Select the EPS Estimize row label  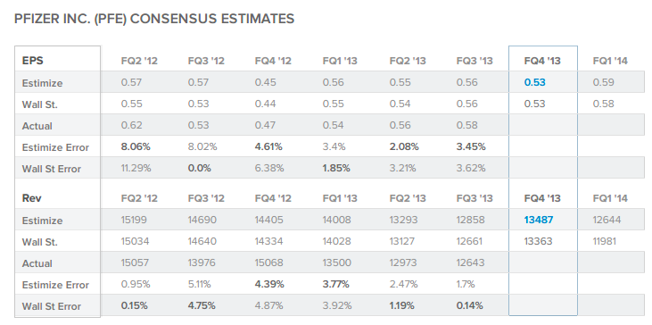(x=43, y=83)
